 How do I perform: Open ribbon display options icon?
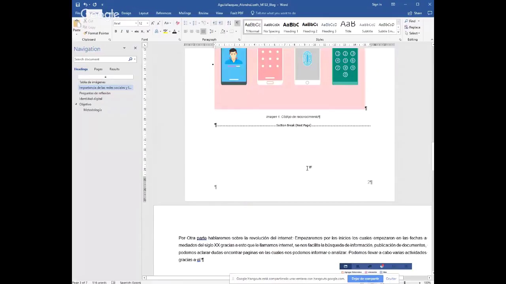click(393, 5)
